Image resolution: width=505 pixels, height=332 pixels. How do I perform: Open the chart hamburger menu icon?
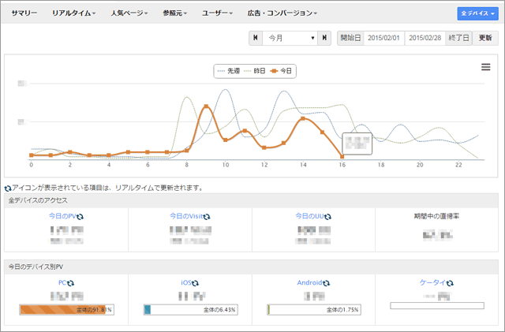tap(486, 67)
